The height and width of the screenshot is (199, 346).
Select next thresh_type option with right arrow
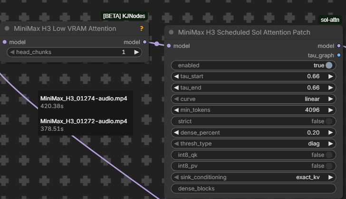[x=331, y=144]
